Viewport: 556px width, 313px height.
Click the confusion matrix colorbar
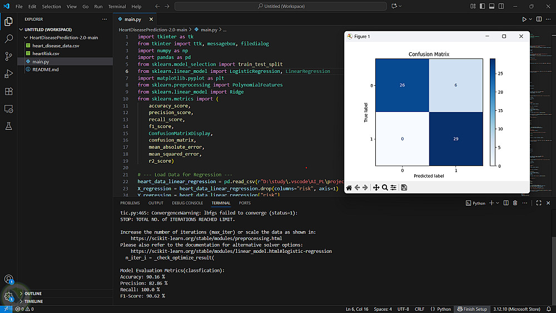[x=494, y=112]
